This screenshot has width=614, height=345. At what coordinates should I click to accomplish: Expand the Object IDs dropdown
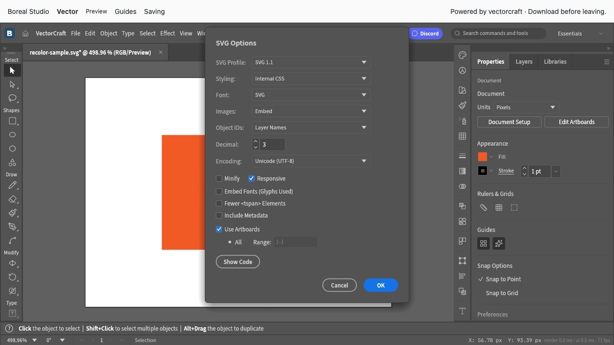[311, 127]
